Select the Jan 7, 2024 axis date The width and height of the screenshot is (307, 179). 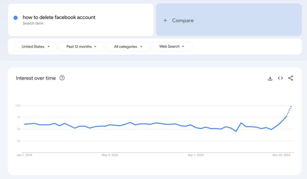(24, 155)
